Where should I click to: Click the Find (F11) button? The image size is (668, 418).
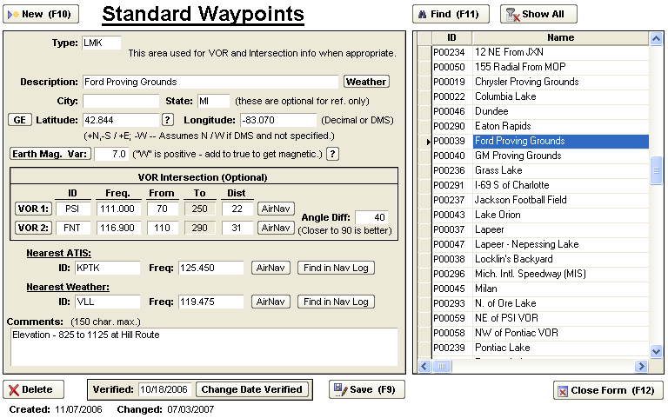pyautogui.click(x=451, y=14)
